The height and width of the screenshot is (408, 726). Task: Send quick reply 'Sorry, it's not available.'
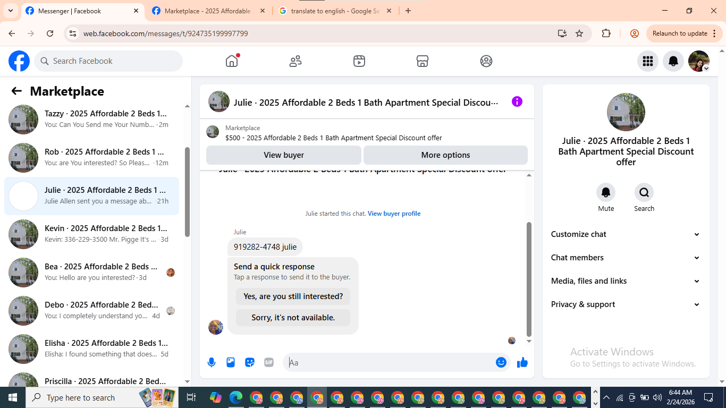point(293,318)
